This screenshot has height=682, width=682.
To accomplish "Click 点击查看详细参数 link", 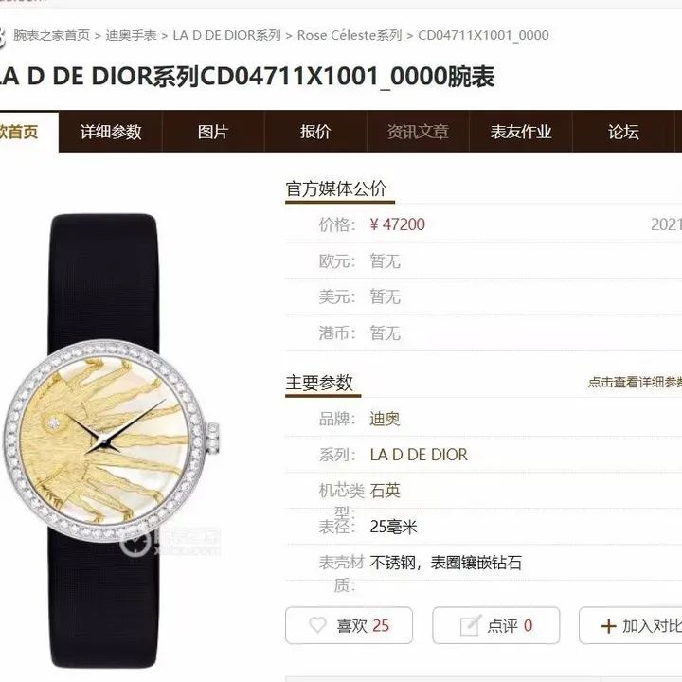I will pyautogui.click(x=635, y=383).
